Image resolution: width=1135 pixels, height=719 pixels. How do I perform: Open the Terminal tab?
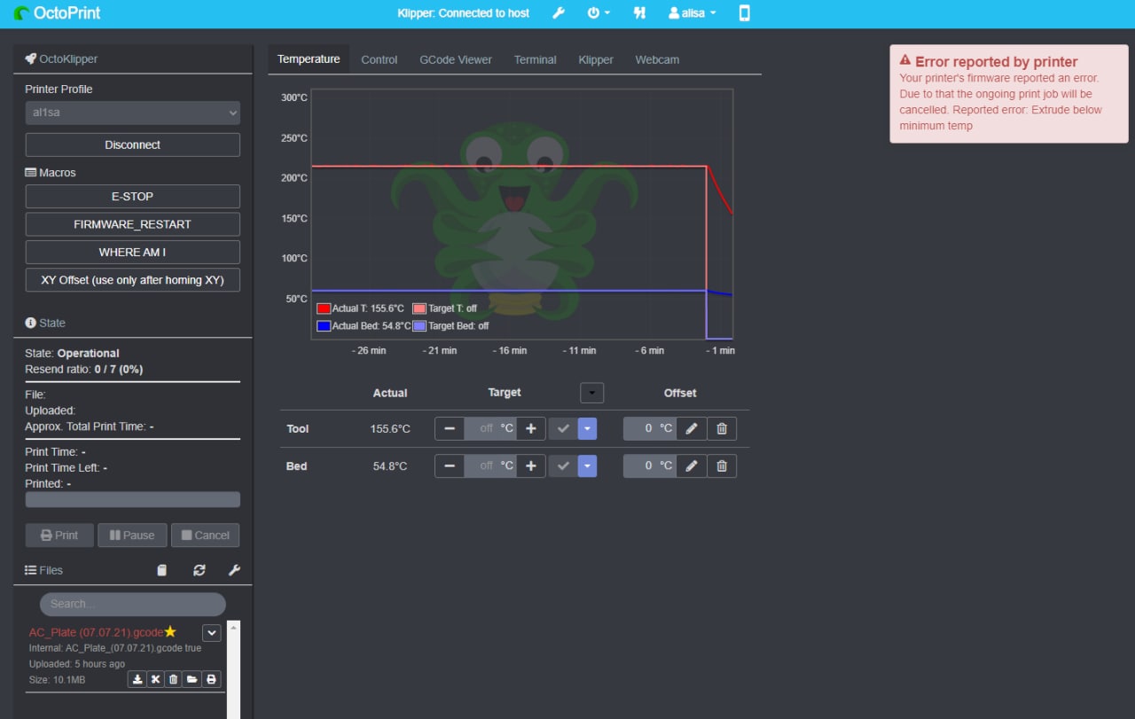pyautogui.click(x=536, y=59)
